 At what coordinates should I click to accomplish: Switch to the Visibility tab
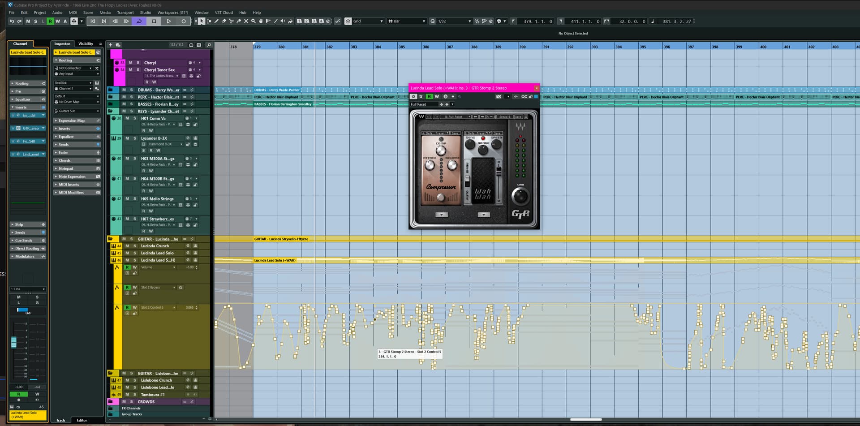86,44
